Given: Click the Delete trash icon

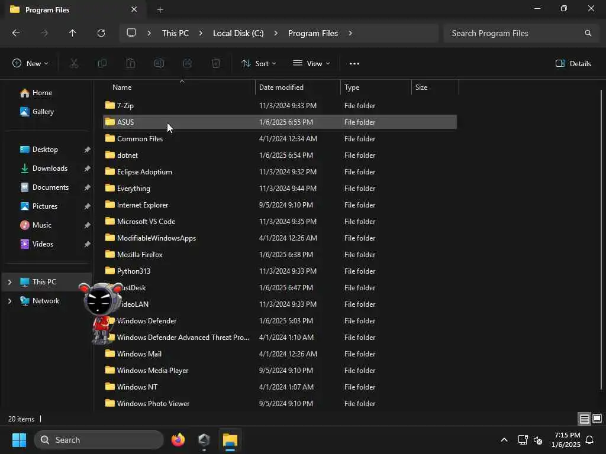Looking at the screenshot, I should coord(216,63).
